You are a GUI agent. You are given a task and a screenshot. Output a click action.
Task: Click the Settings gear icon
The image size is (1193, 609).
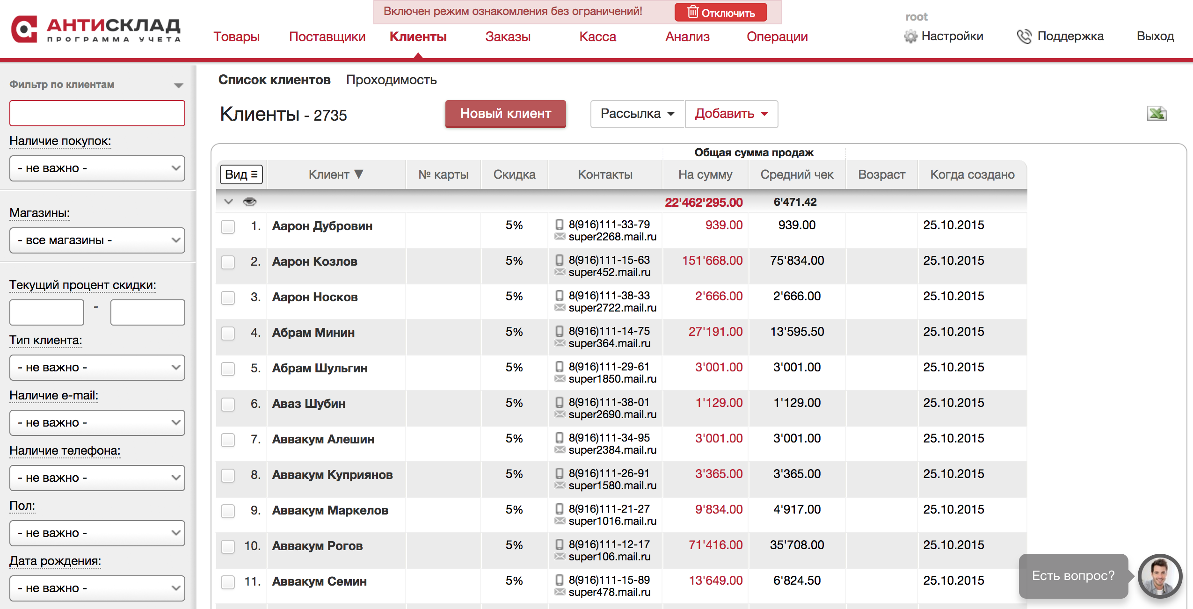click(910, 36)
